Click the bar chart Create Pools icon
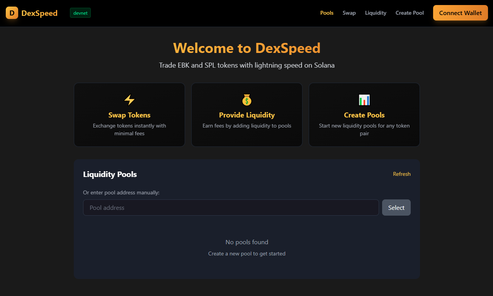Screen dimensions: 493x296 coord(364,99)
